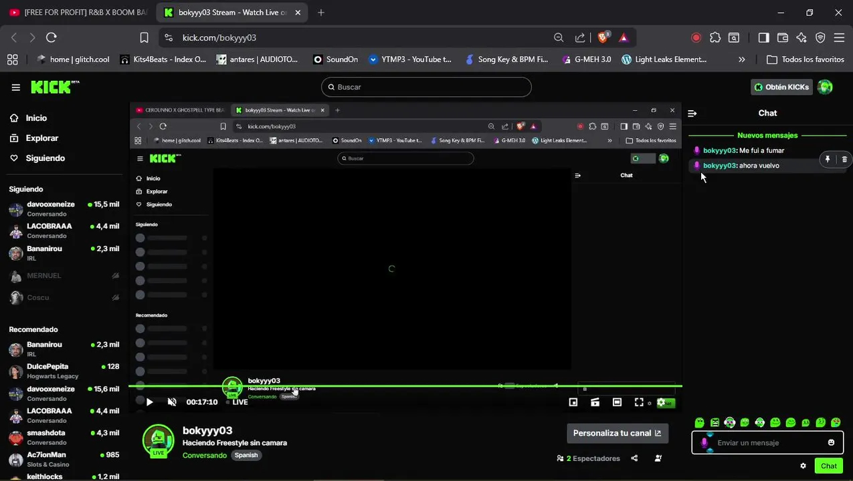Click the Enviar un mensaje chat input
This screenshot has width=853, height=481.
click(767, 443)
